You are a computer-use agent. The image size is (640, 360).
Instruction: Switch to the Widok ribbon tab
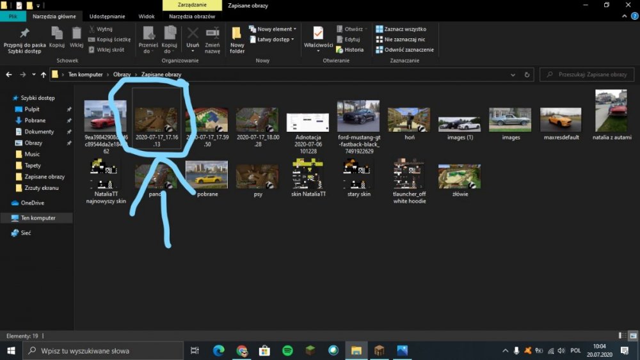coord(146,16)
